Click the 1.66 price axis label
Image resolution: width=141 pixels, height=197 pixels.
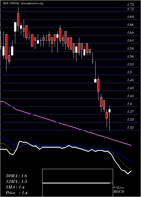pyautogui.click(x=131, y=25)
